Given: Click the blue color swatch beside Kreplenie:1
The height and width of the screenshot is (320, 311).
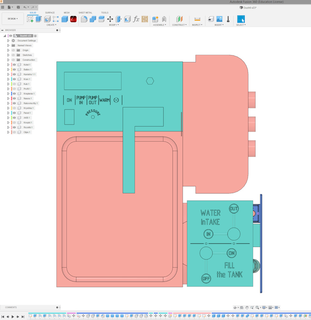Looking at the screenshot, I should click(12, 94).
